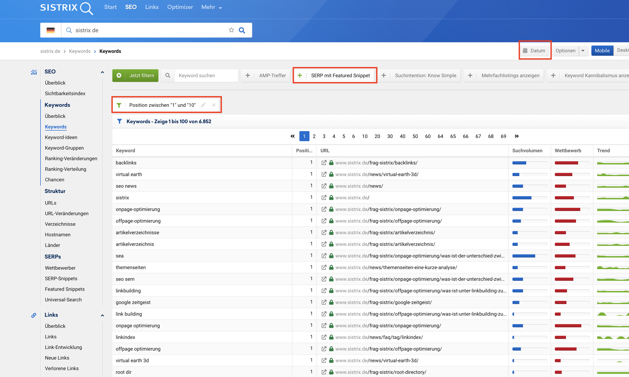Click the SISTRIX logo
Image resolution: width=629 pixels, height=377 pixels.
pyautogui.click(x=67, y=8)
